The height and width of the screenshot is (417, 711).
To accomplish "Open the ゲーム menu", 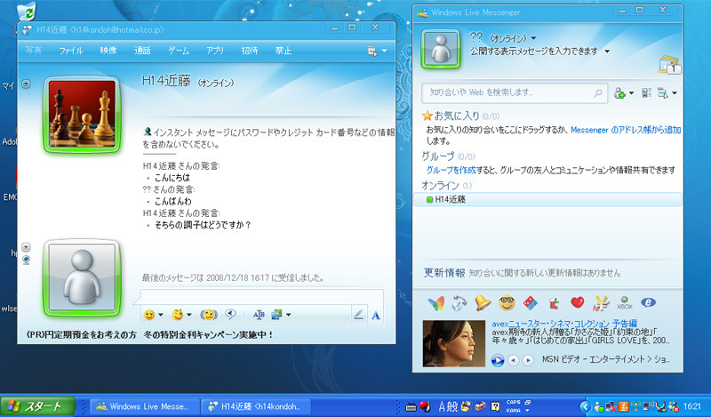I will point(179,51).
